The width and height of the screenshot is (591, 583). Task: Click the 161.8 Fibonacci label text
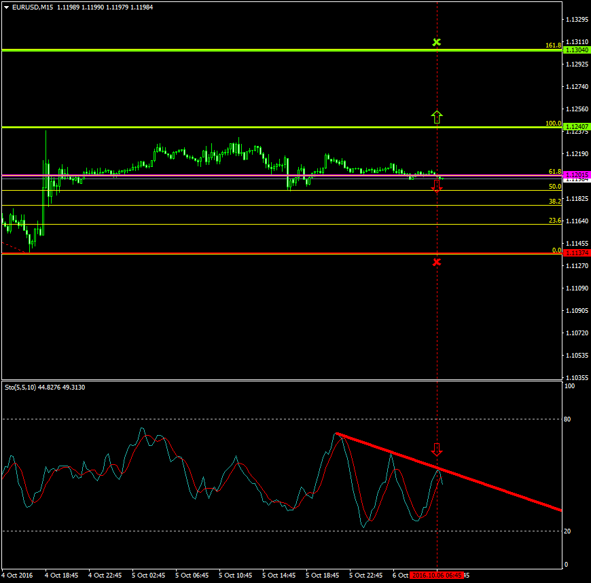pos(554,43)
